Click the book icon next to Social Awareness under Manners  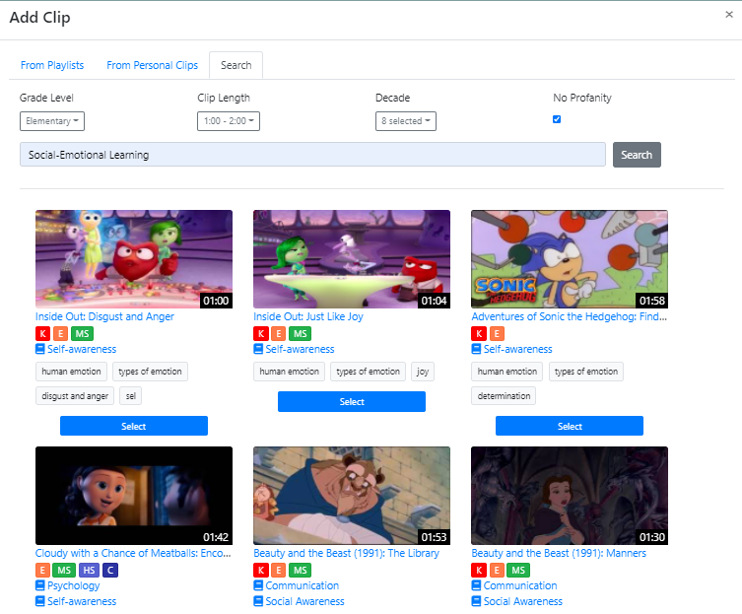pyautogui.click(x=476, y=601)
